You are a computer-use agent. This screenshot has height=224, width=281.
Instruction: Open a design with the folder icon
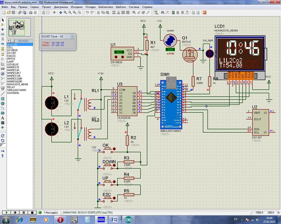[x=8, y=13]
